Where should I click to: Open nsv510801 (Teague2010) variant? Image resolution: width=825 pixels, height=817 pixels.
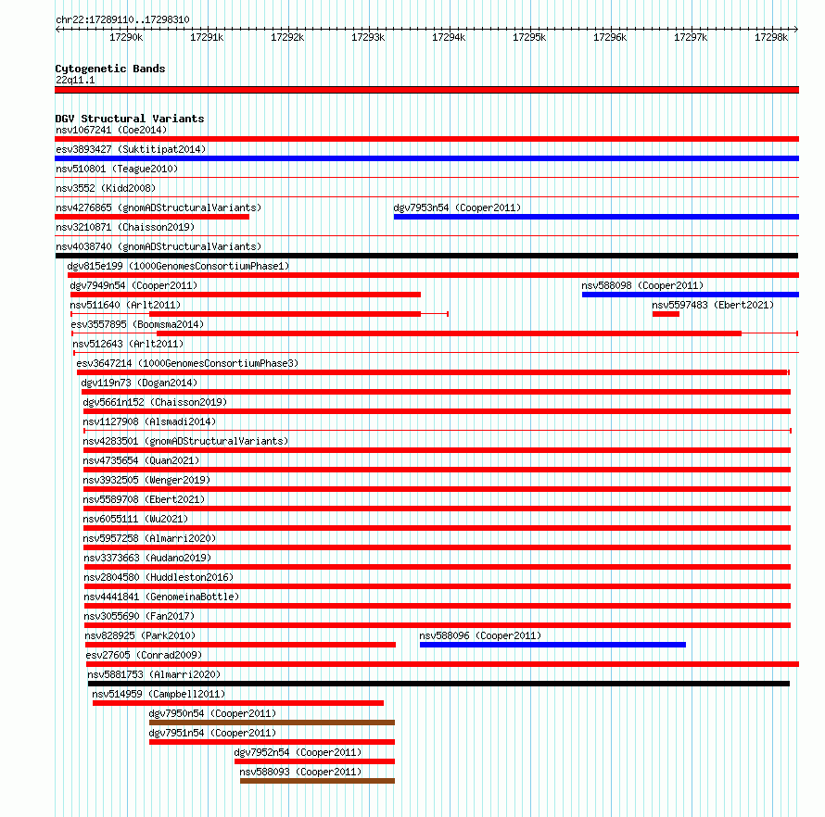coord(117,169)
